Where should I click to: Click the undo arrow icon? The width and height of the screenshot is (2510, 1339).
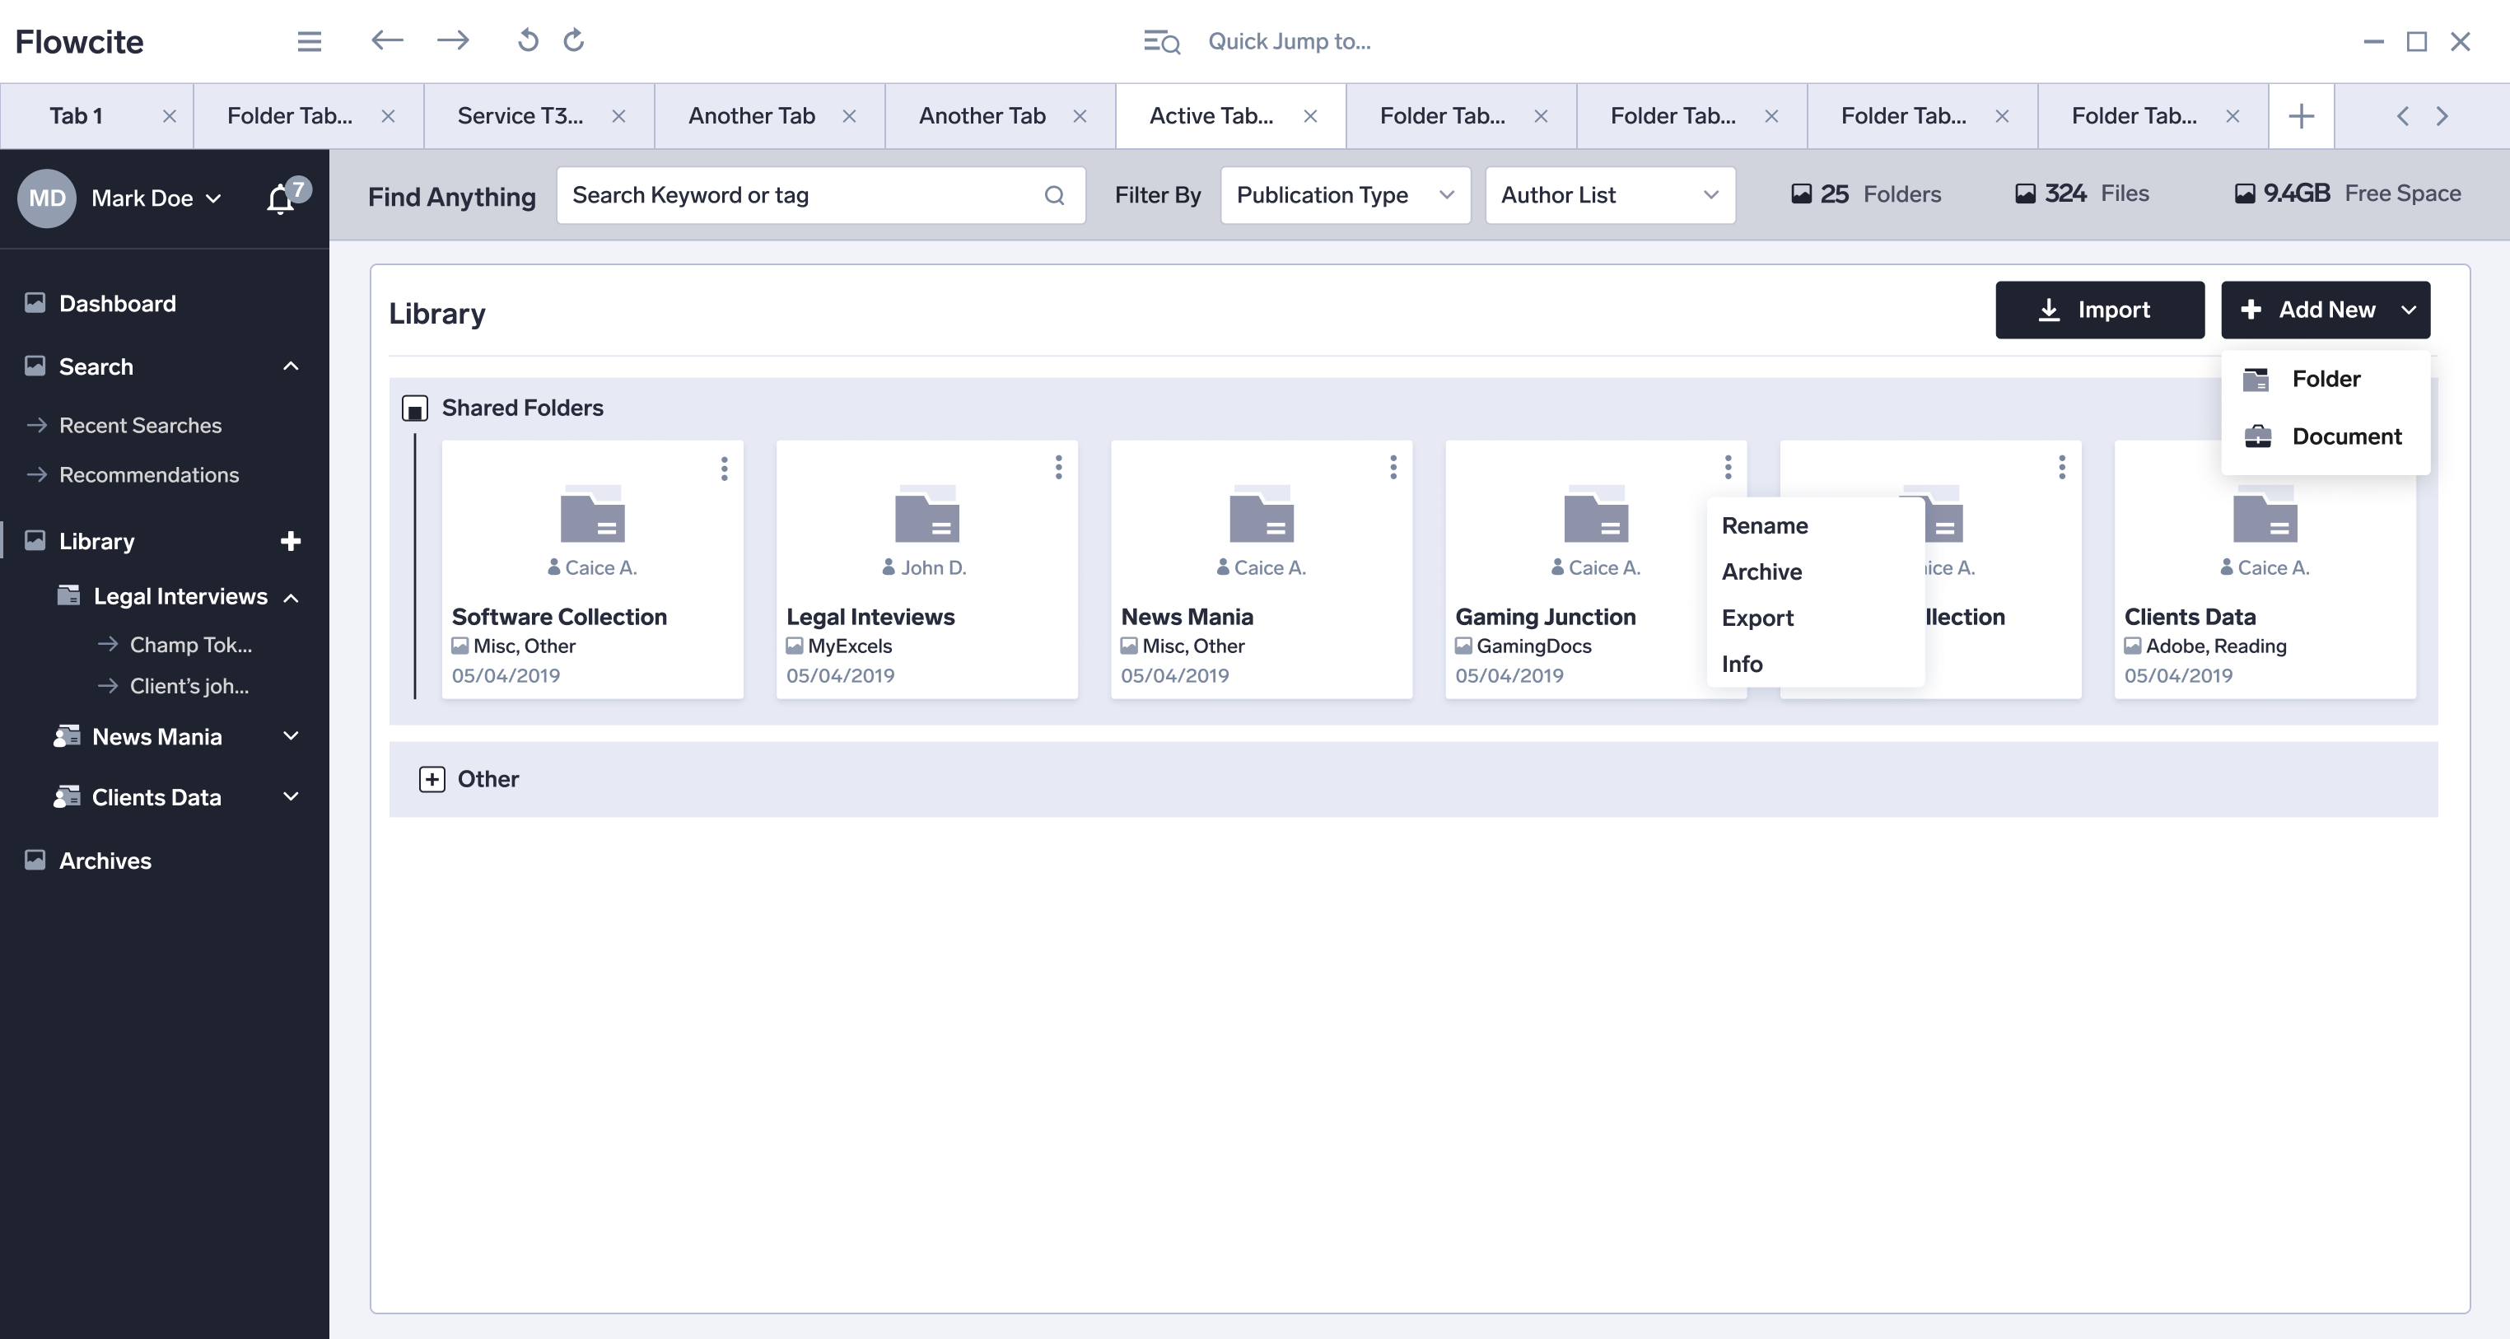click(527, 41)
